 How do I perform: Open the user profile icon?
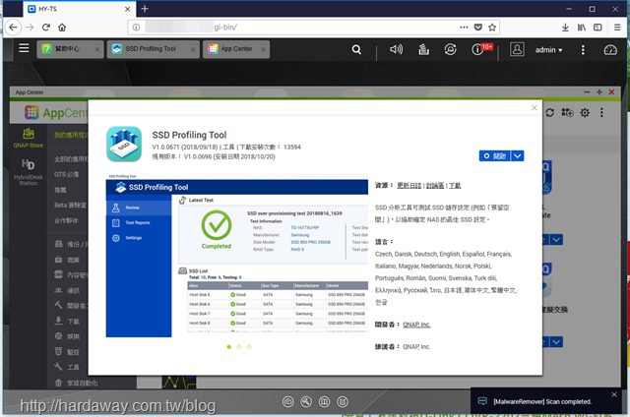click(517, 49)
